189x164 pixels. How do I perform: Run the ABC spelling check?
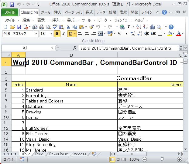coord(55,27)
